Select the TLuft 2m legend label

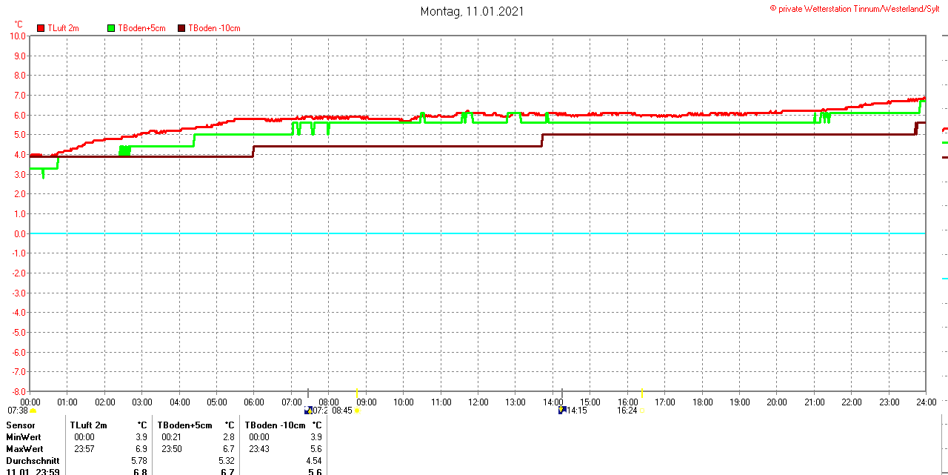[x=63, y=28]
